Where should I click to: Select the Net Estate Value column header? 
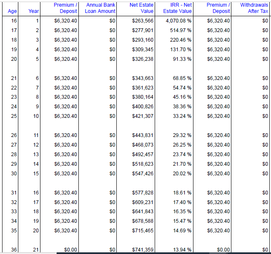[x=142, y=8]
